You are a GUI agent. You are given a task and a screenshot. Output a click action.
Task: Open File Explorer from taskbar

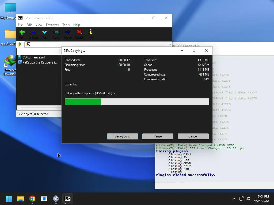20,199
